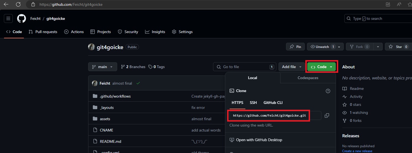
Task: Open the README.md file
Action: coord(111,141)
